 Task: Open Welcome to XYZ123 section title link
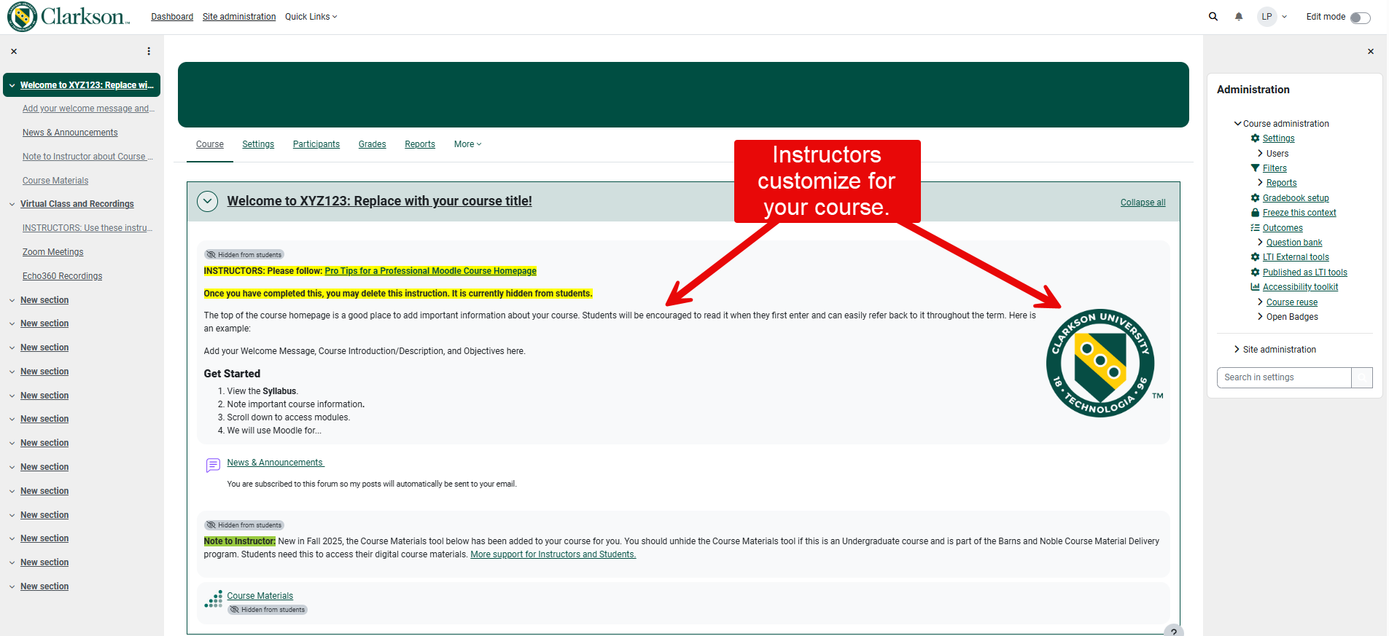(x=380, y=201)
